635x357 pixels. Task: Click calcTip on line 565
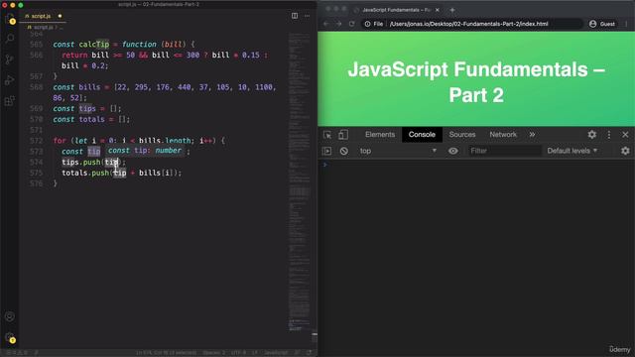click(94, 44)
